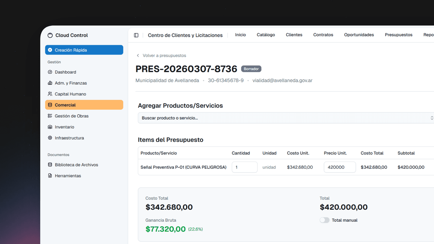Open the Inicio tab
Image resolution: width=434 pixels, height=244 pixels.
(241, 35)
